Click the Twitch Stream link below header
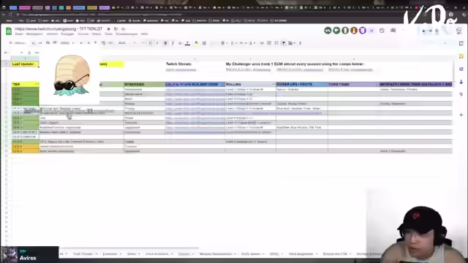Screen dimensions: 468x263 pos(181,70)
